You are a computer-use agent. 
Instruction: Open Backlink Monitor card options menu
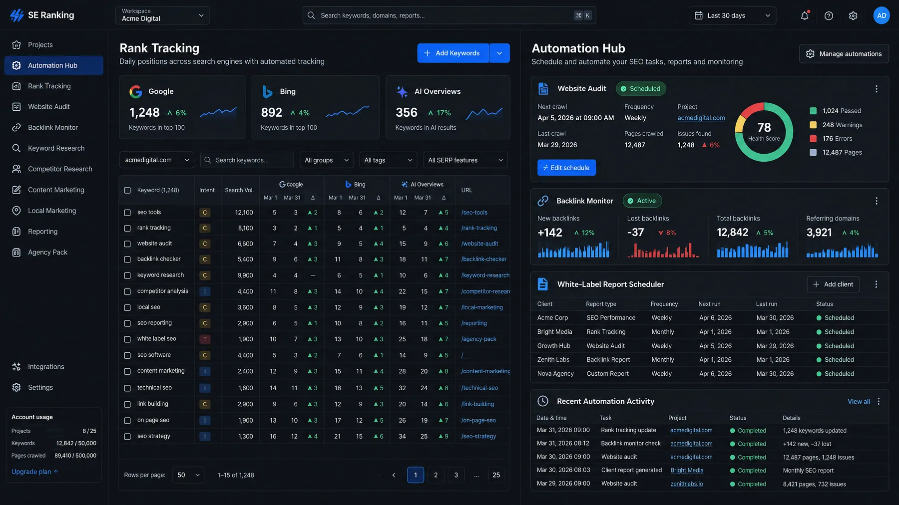[877, 201]
